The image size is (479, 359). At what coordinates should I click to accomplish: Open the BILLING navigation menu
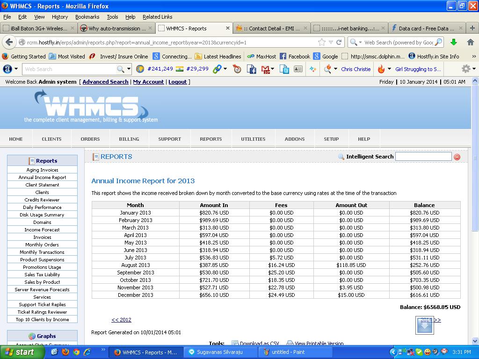[129, 139]
